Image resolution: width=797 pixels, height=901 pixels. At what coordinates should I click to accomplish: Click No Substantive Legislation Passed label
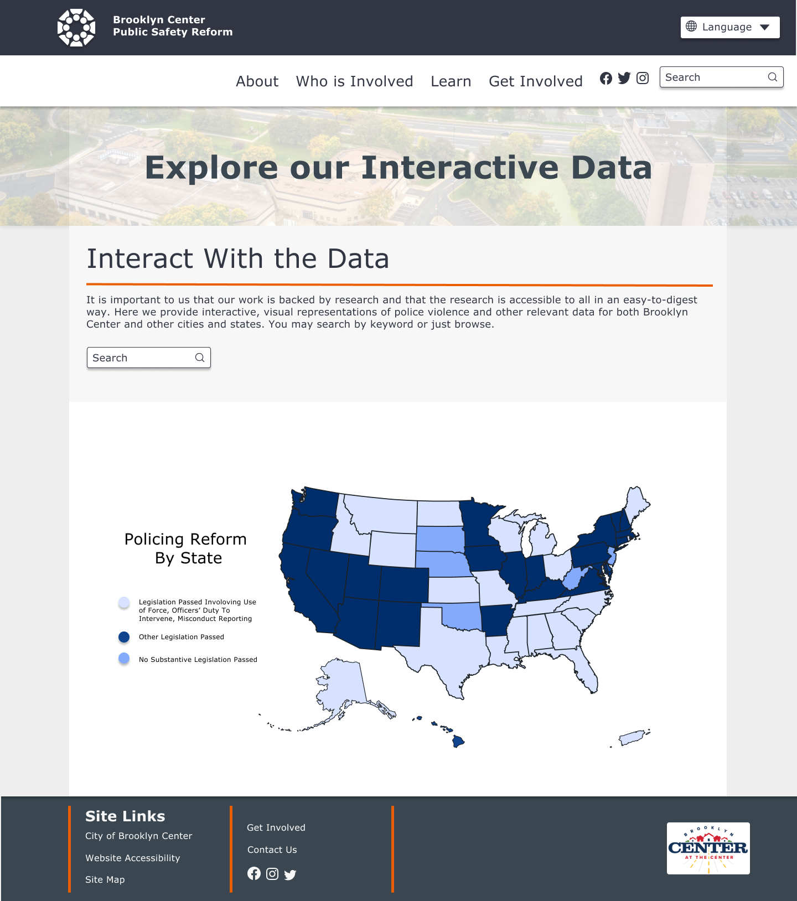coord(198,660)
